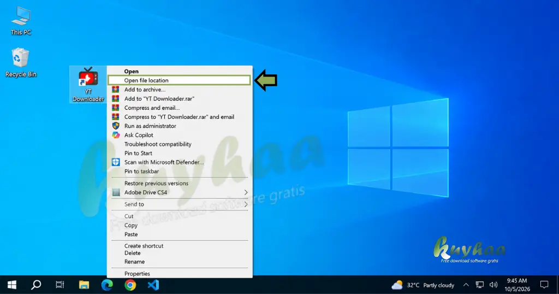Image resolution: width=559 pixels, height=294 pixels.
Task: Click the clock showing 9:45 AM
Action: pyautogui.click(x=517, y=285)
